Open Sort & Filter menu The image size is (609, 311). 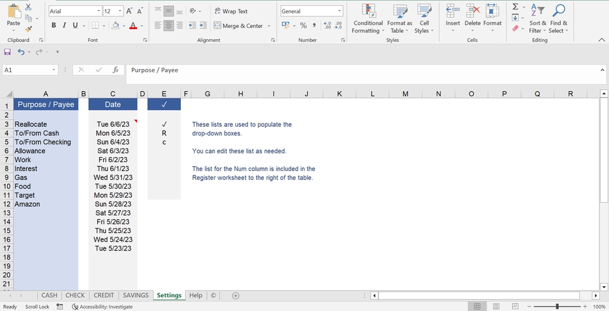(538, 18)
